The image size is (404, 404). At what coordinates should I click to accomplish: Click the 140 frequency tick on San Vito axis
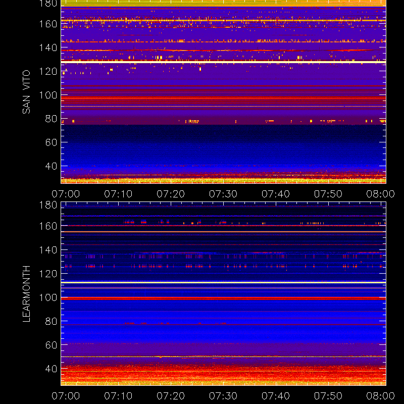click(48, 47)
